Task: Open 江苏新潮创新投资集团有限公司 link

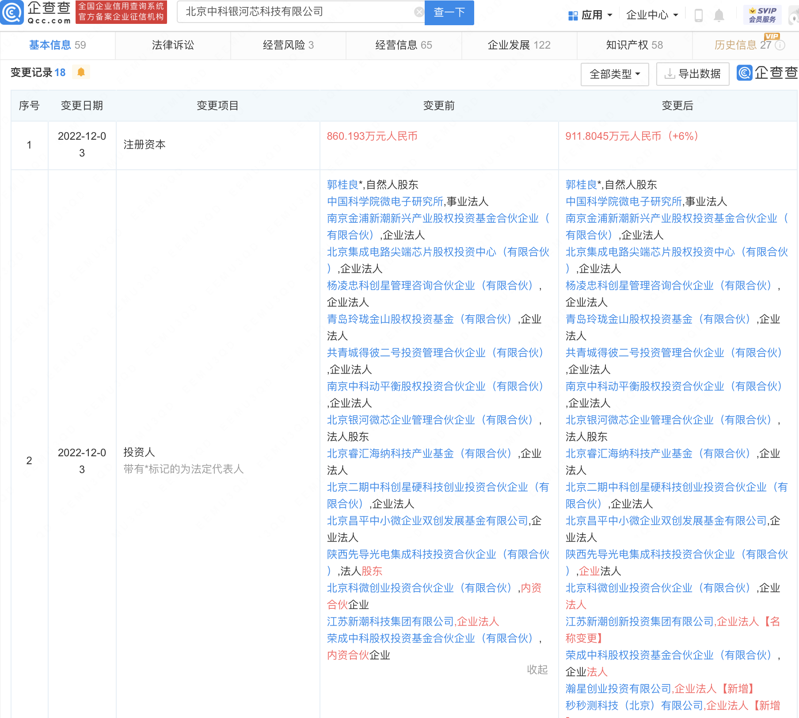Action: [x=640, y=622]
